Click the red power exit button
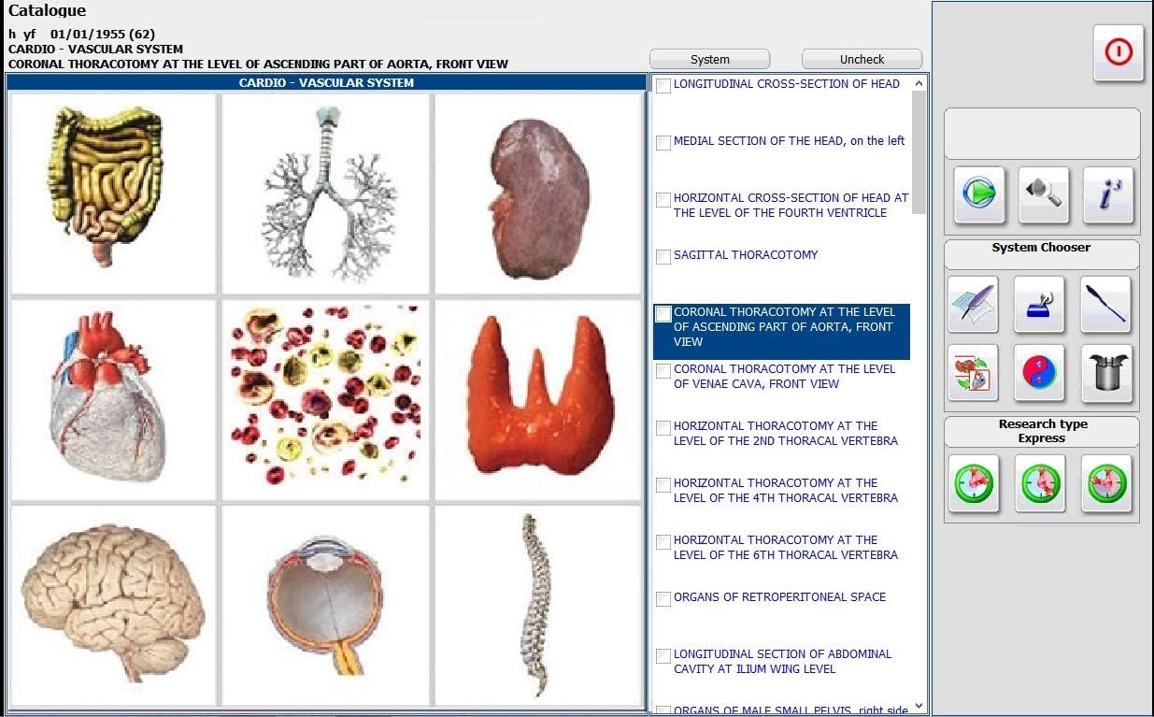 [1118, 53]
